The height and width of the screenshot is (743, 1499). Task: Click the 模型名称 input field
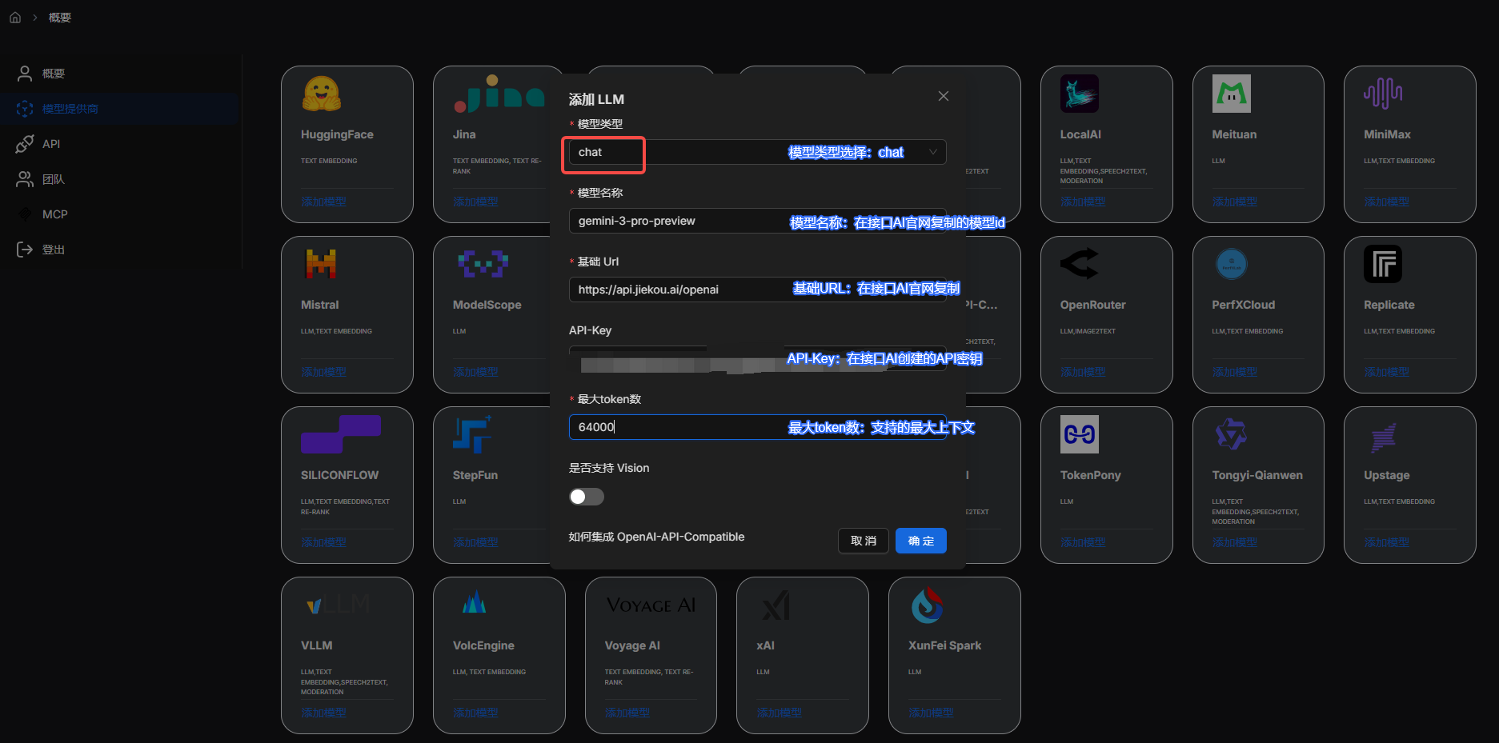(758, 221)
